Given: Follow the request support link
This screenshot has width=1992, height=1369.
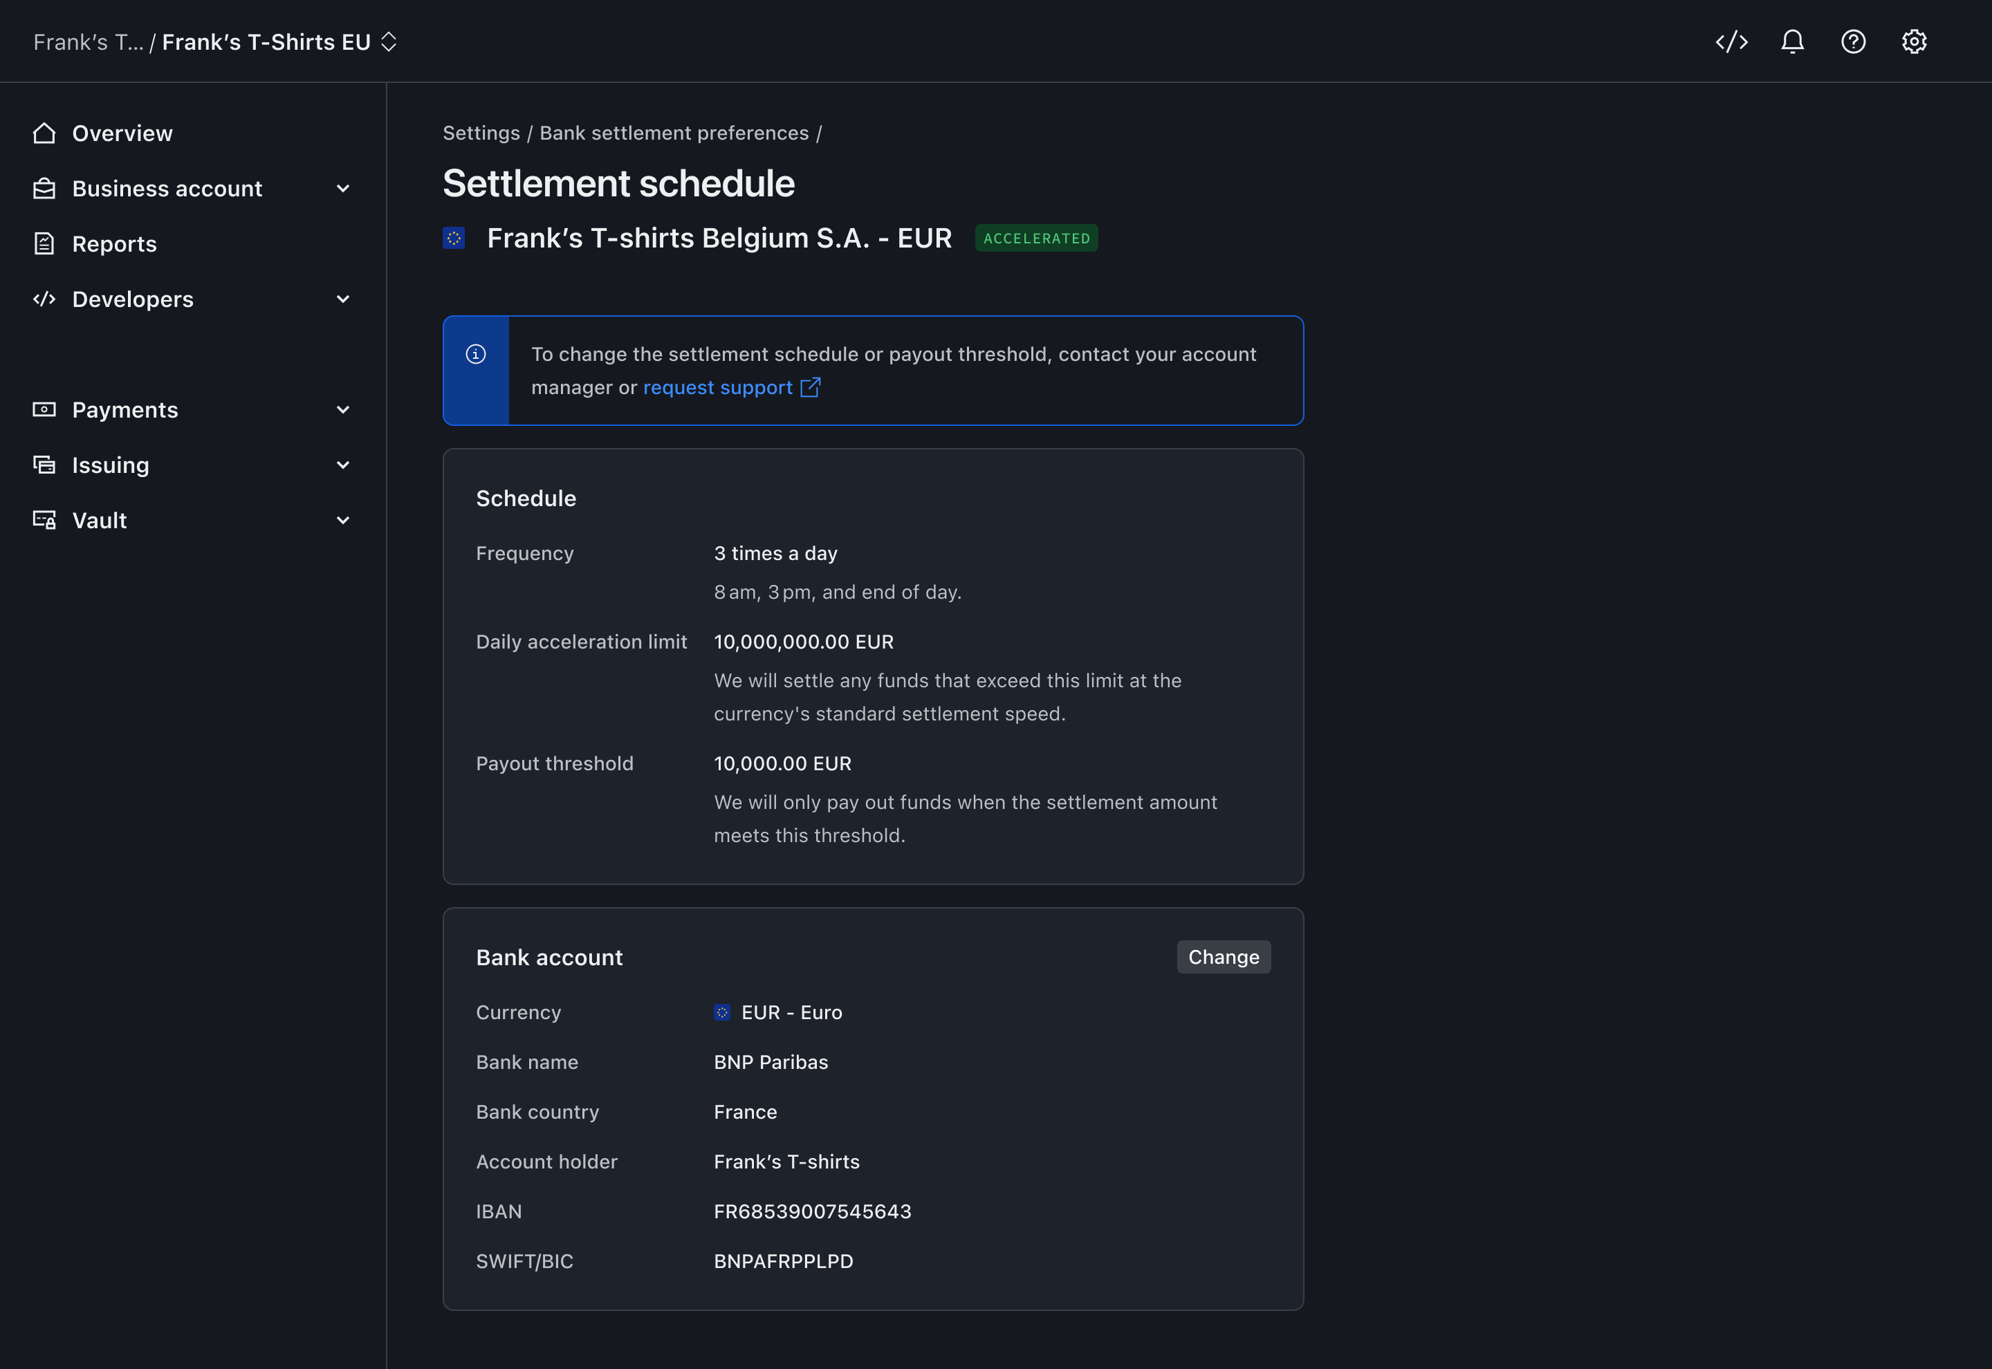Looking at the screenshot, I should click(x=717, y=388).
